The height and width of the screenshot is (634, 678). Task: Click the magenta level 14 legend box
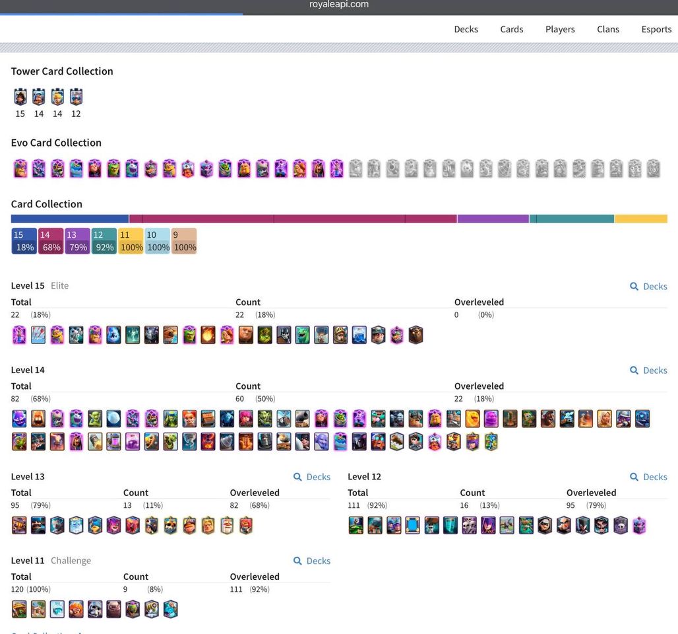pos(51,241)
